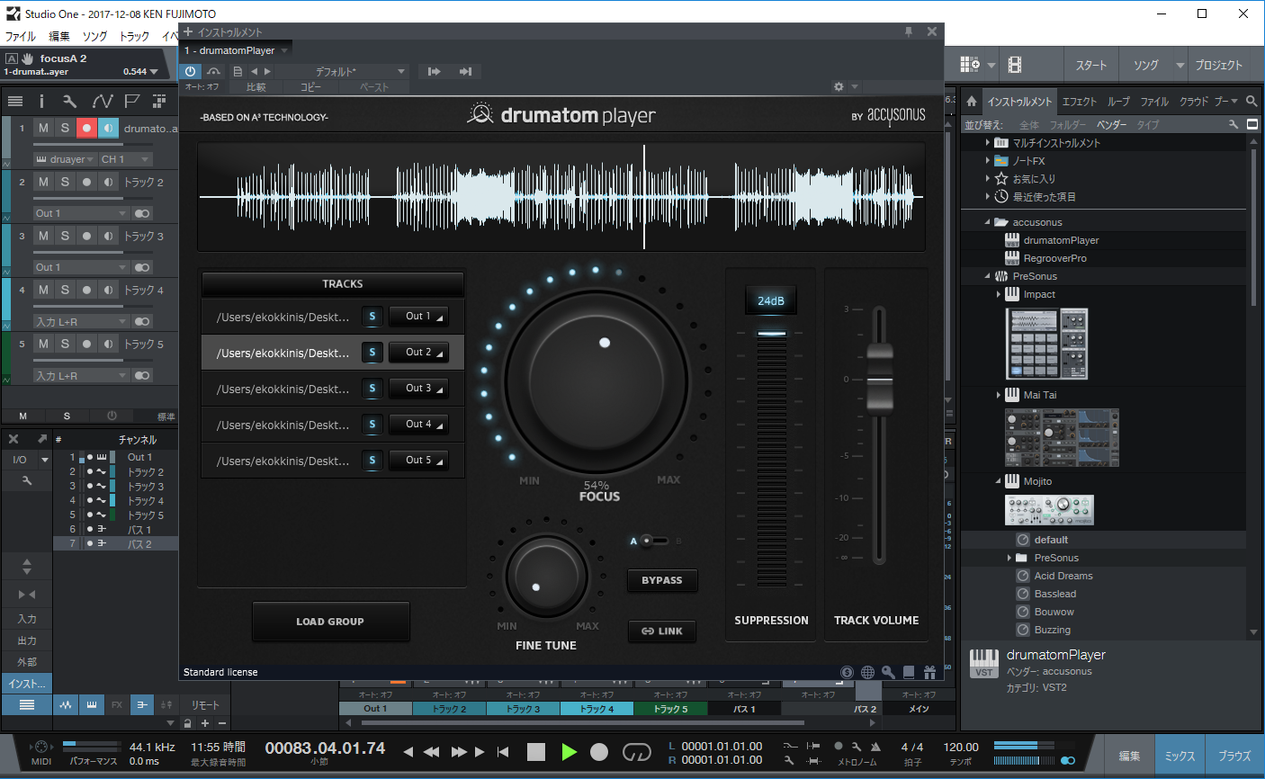The width and height of the screenshot is (1265, 779).
Task: Click the BYPASS button
Action: pyautogui.click(x=662, y=580)
